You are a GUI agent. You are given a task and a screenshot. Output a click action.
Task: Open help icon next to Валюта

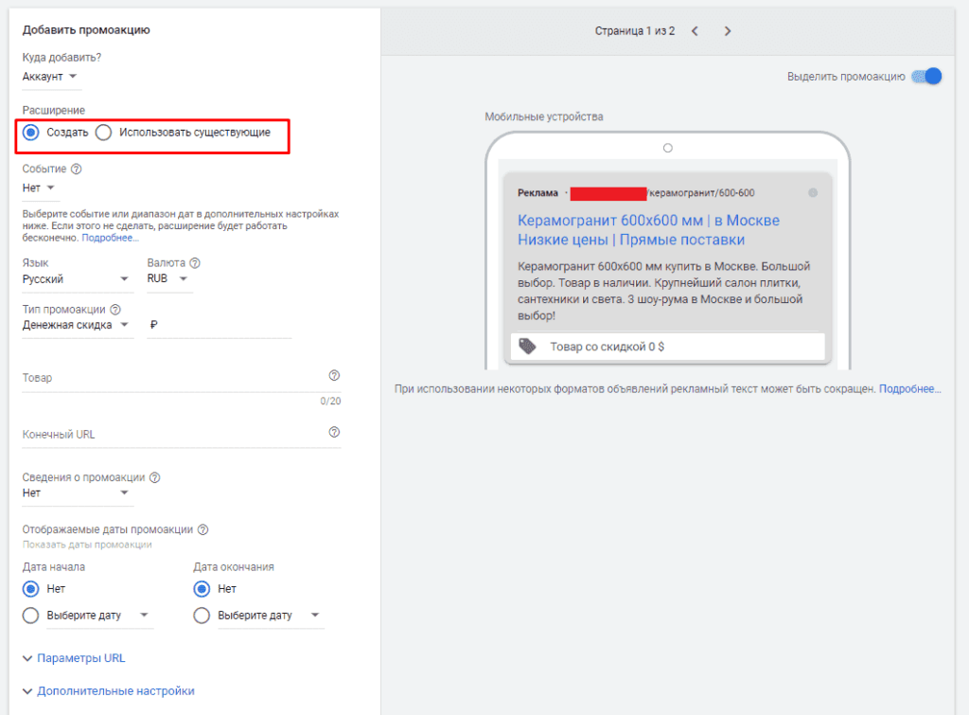[195, 263]
